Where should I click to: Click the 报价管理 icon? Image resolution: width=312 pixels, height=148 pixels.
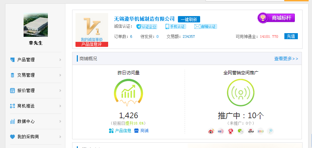coord(12,91)
